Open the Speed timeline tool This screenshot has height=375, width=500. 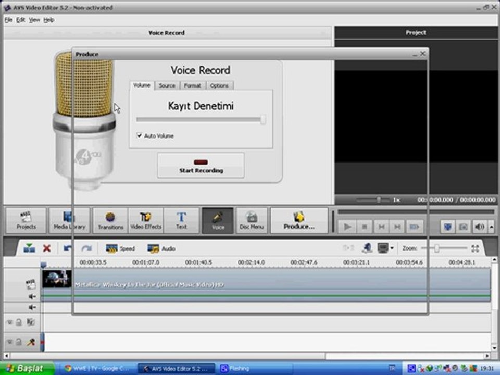click(x=120, y=248)
